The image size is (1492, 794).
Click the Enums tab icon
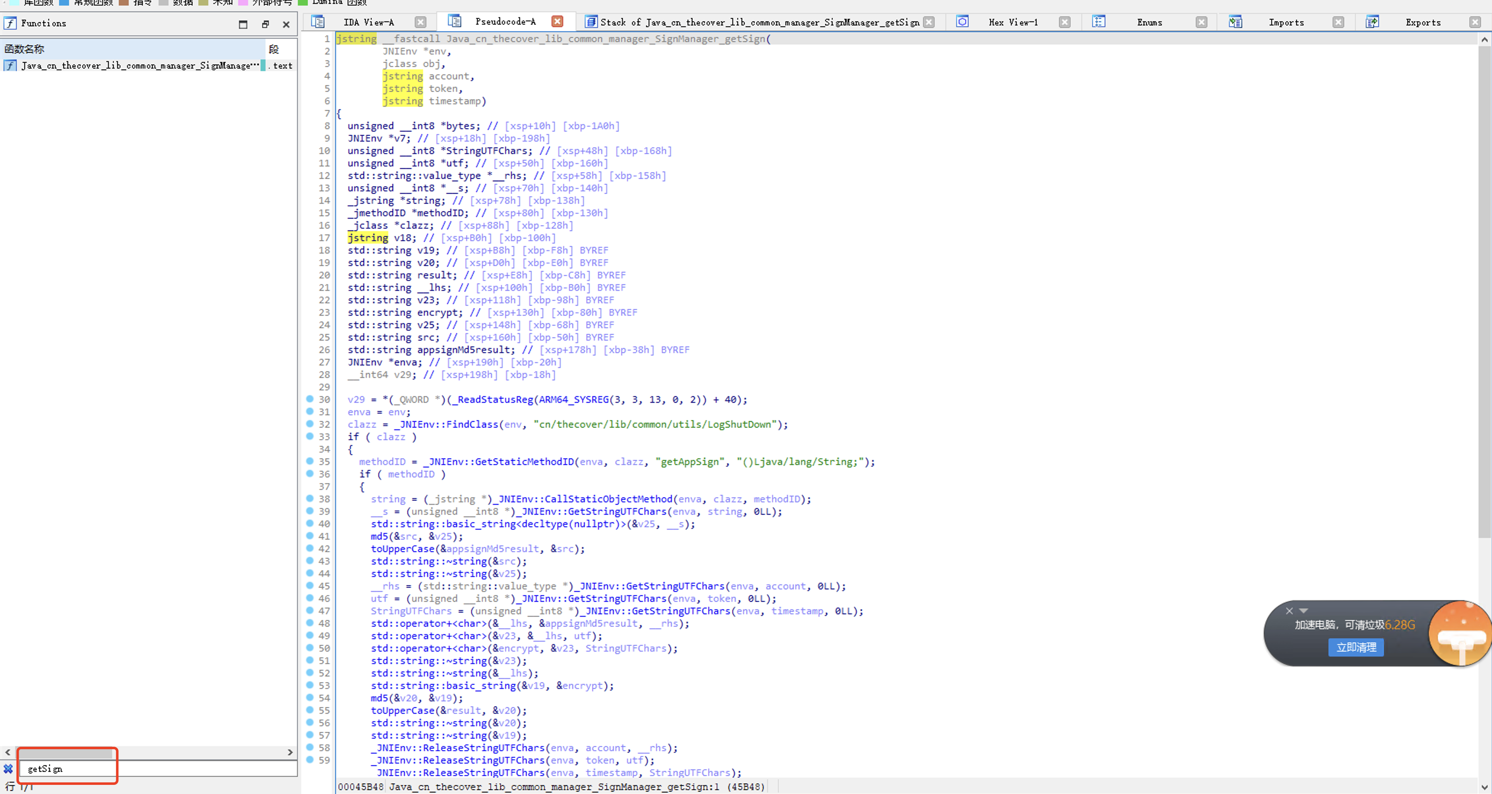click(x=1099, y=22)
